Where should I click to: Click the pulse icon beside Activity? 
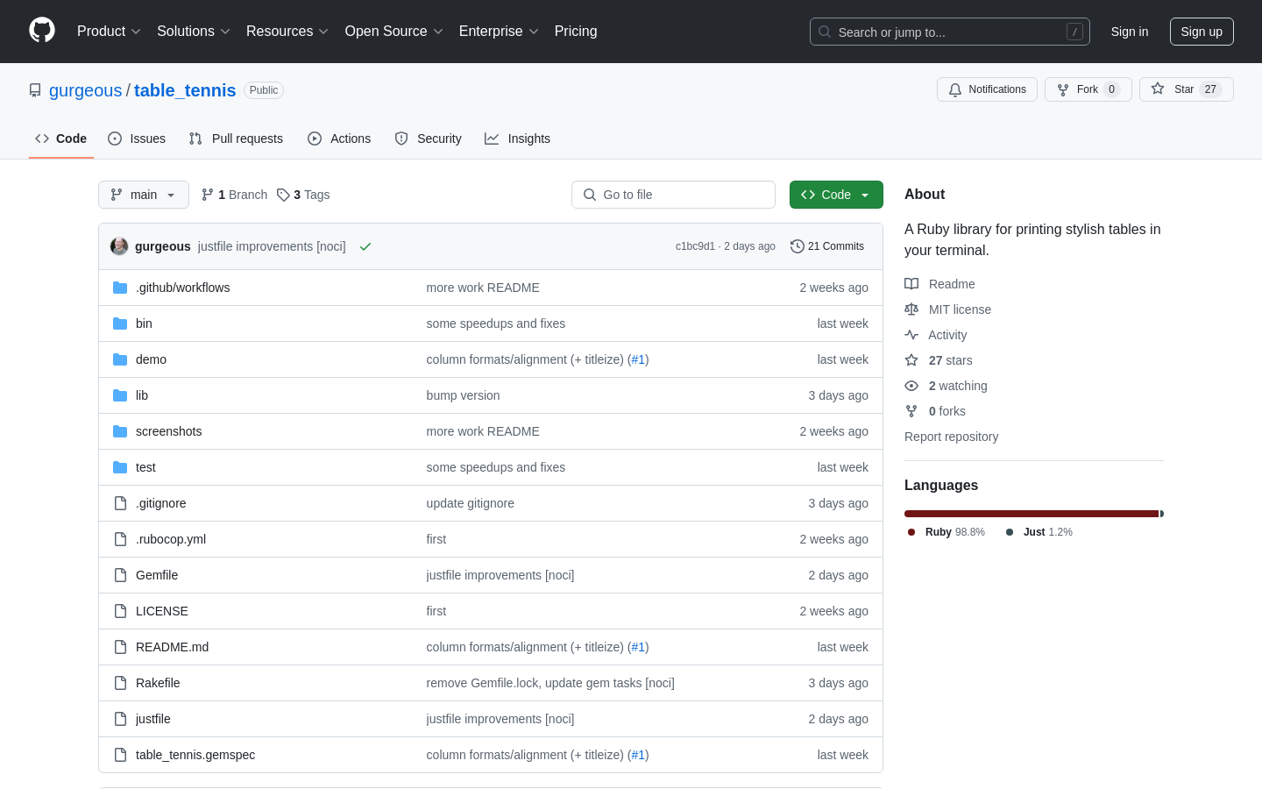tap(911, 335)
